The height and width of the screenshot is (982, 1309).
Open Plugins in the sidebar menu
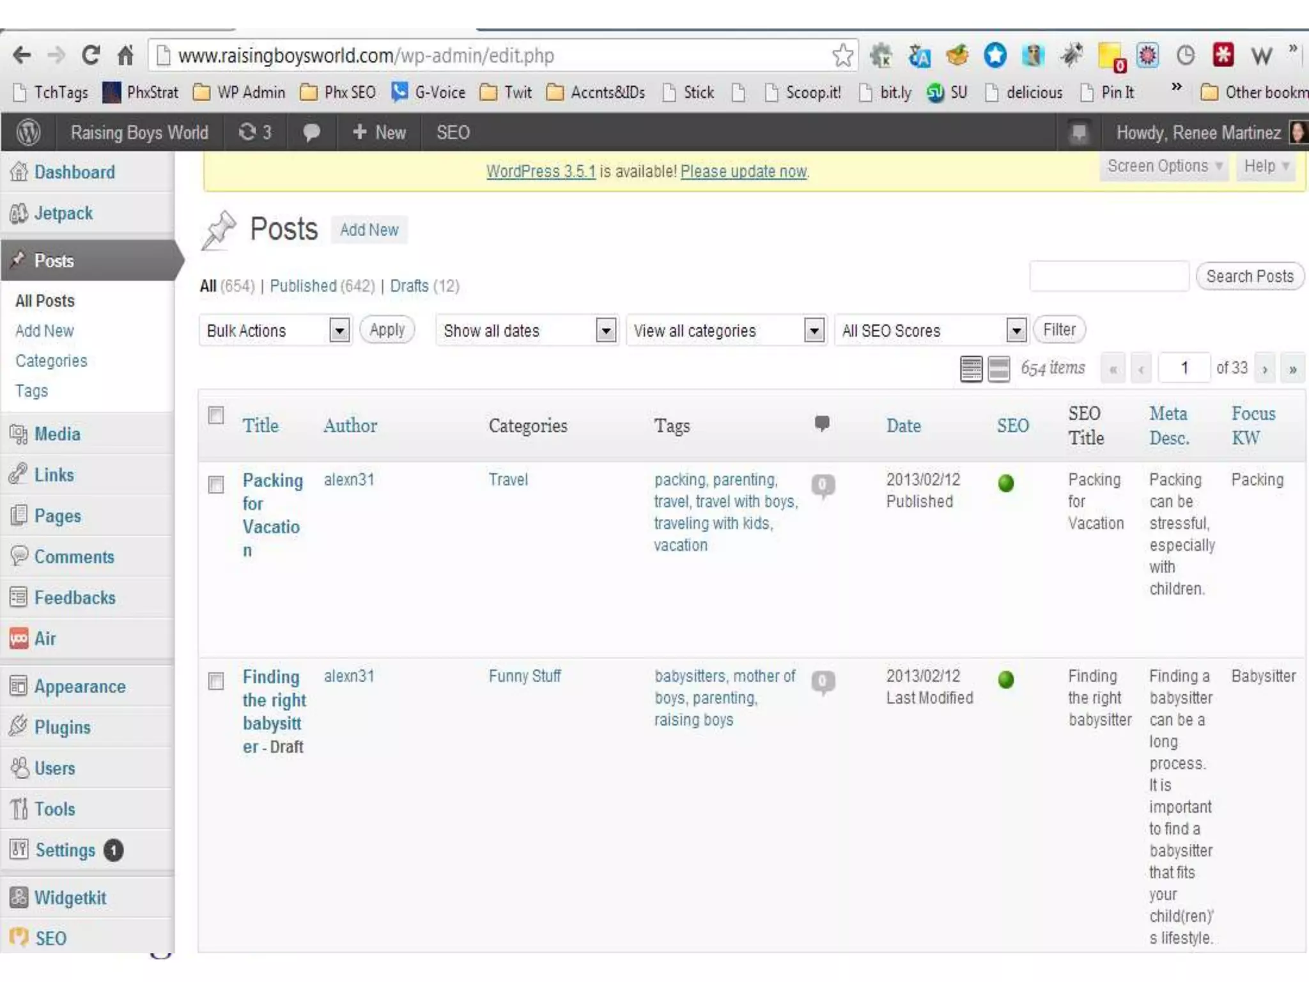tap(62, 728)
